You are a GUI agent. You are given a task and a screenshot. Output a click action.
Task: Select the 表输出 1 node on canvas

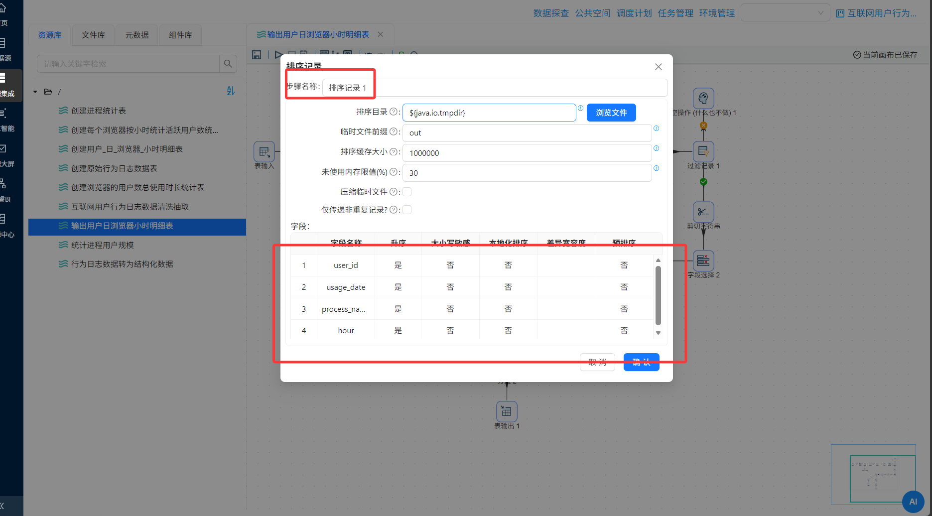pos(507,411)
